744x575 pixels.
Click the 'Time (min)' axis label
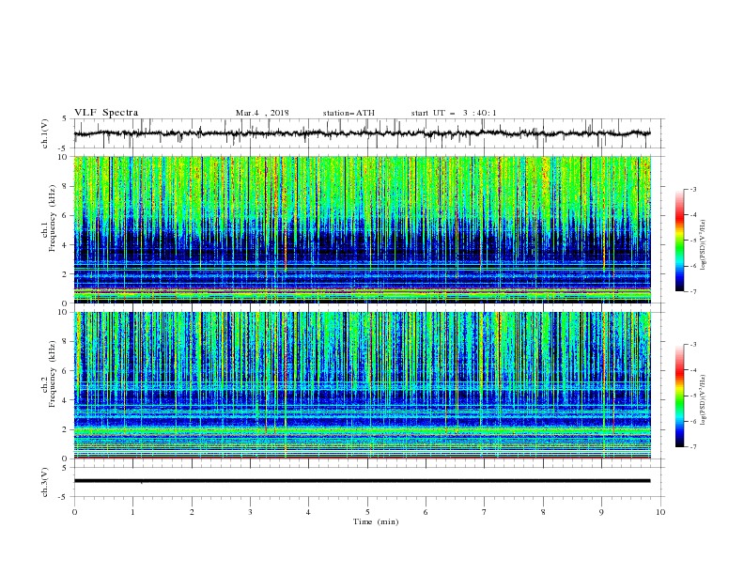376,521
